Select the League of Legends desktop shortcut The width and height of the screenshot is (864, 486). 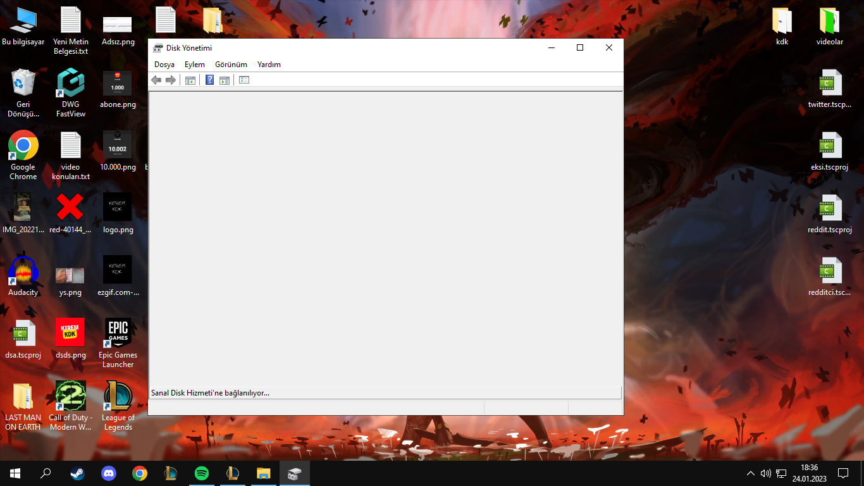click(118, 406)
